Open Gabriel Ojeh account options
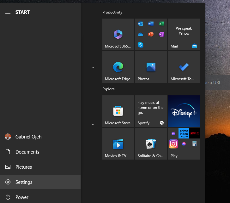This screenshot has height=203, width=230. pos(40,137)
